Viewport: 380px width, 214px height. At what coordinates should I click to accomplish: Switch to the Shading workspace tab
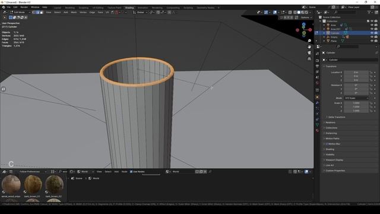click(129, 8)
